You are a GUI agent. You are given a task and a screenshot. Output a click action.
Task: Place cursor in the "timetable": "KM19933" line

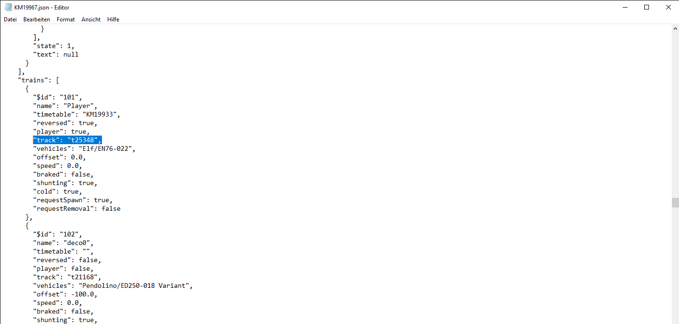(x=77, y=114)
